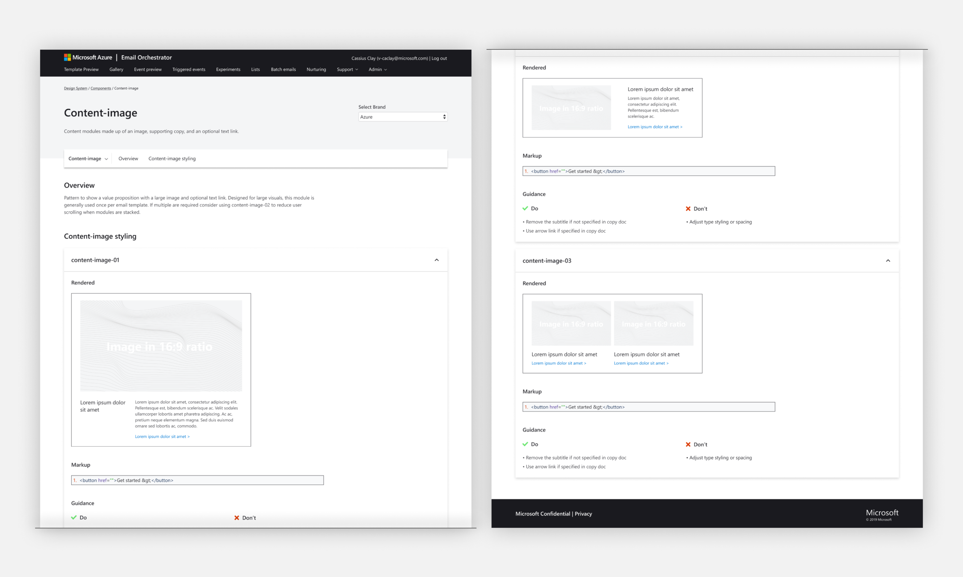Image resolution: width=963 pixels, height=577 pixels.
Task: Open the Select Brand Azure dropdown
Action: tap(403, 117)
